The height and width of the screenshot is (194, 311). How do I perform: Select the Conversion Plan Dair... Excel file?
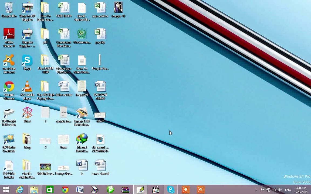(64, 38)
